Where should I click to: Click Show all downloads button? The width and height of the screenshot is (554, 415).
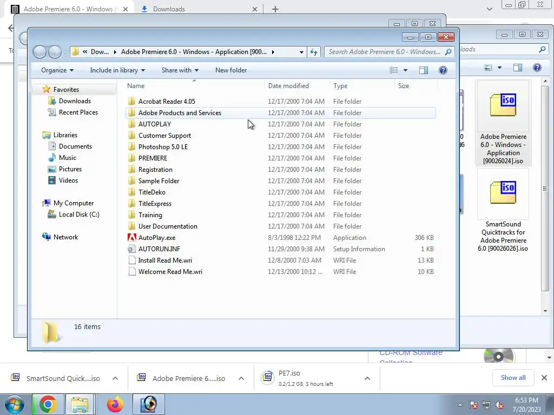[513, 378]
